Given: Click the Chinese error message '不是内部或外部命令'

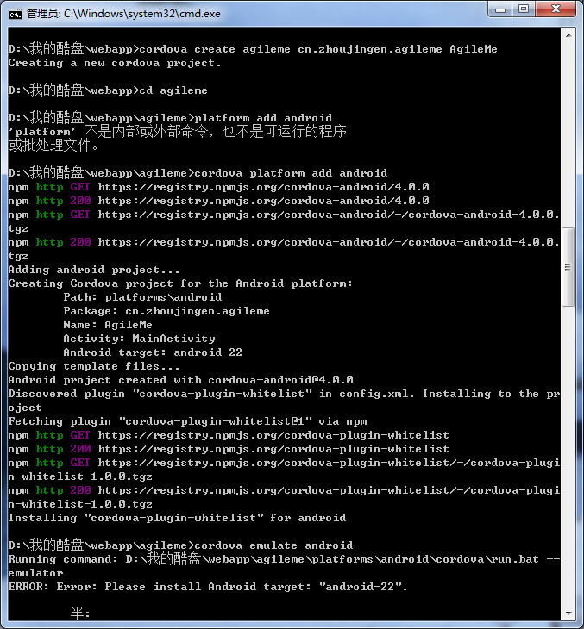Looking at the screenshot, I should pyautogui.click(x=146, y=131).
